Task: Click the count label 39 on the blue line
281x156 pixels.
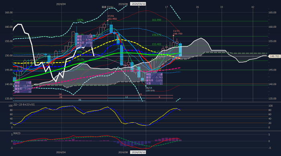Action: point(79,100)
